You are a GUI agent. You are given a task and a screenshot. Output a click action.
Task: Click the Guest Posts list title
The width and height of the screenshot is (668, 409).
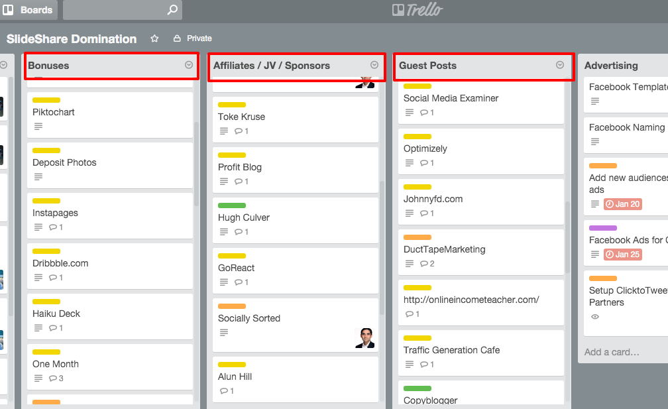427,66
